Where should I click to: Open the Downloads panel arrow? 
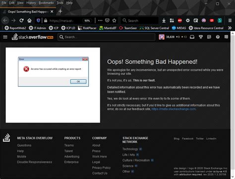[x=164, y=20]
